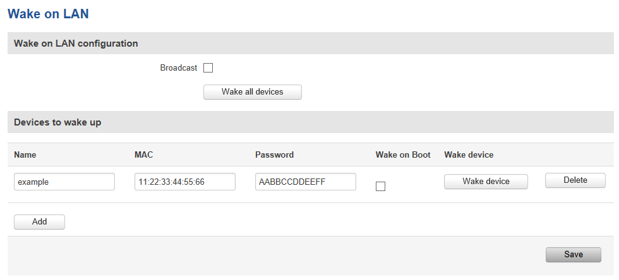This screenshot has width=619, height=280.
Task: Click the Wake all devices button
Action: coord(253,92)
